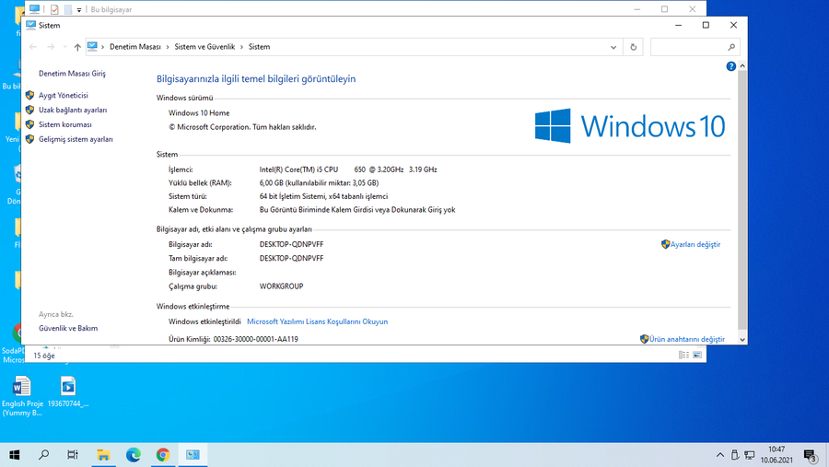Click the Sistem window title icon
Image resolution: width=829 pixels, height=467 pixels.
[30, 25]
